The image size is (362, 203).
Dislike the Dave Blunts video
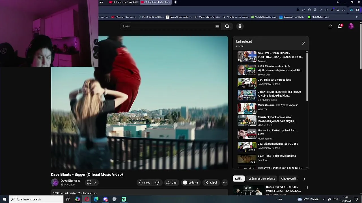(157, 182)
